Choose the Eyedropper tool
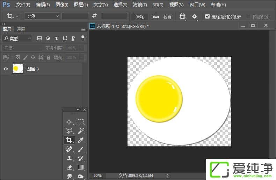 pos(81,140)
